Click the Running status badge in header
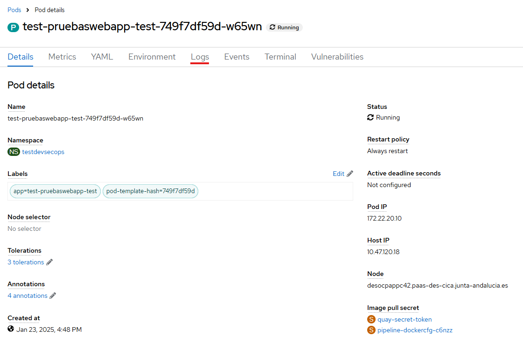 coord(284,27)
